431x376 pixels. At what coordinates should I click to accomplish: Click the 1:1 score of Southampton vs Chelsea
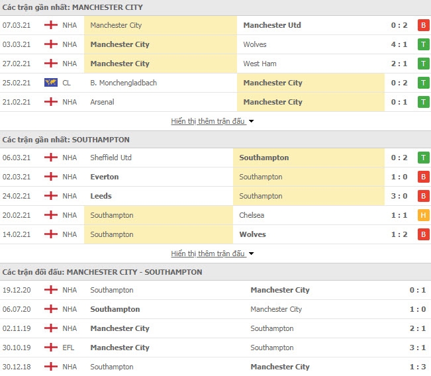click(399, 215)
